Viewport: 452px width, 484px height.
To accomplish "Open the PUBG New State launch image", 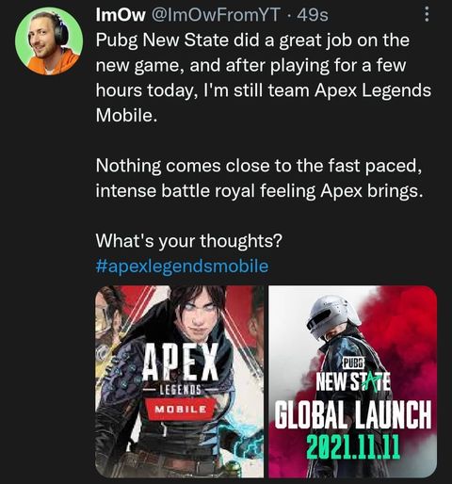I will click(x=353, y=381).
